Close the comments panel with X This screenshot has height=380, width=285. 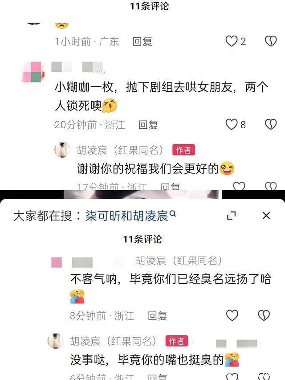click(x=266, y=216)
